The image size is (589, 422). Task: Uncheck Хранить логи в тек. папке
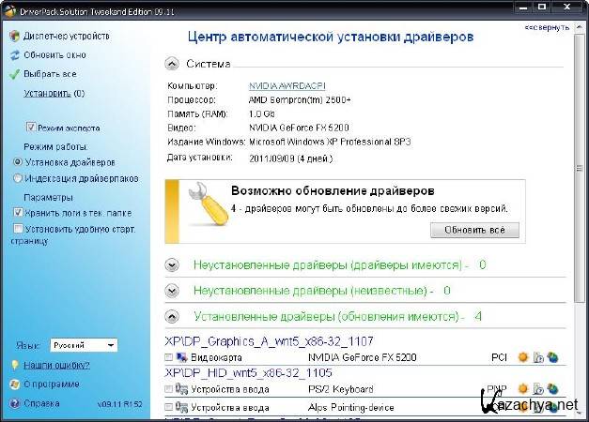(x=19, y=213)
